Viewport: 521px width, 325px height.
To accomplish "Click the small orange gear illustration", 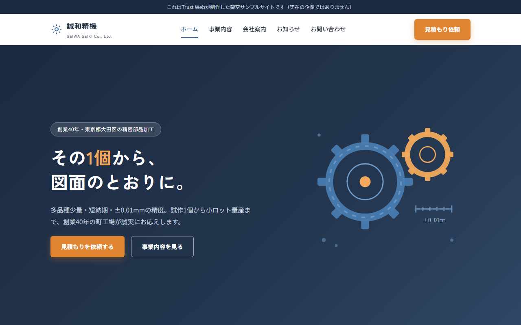I will pos(427,154).
